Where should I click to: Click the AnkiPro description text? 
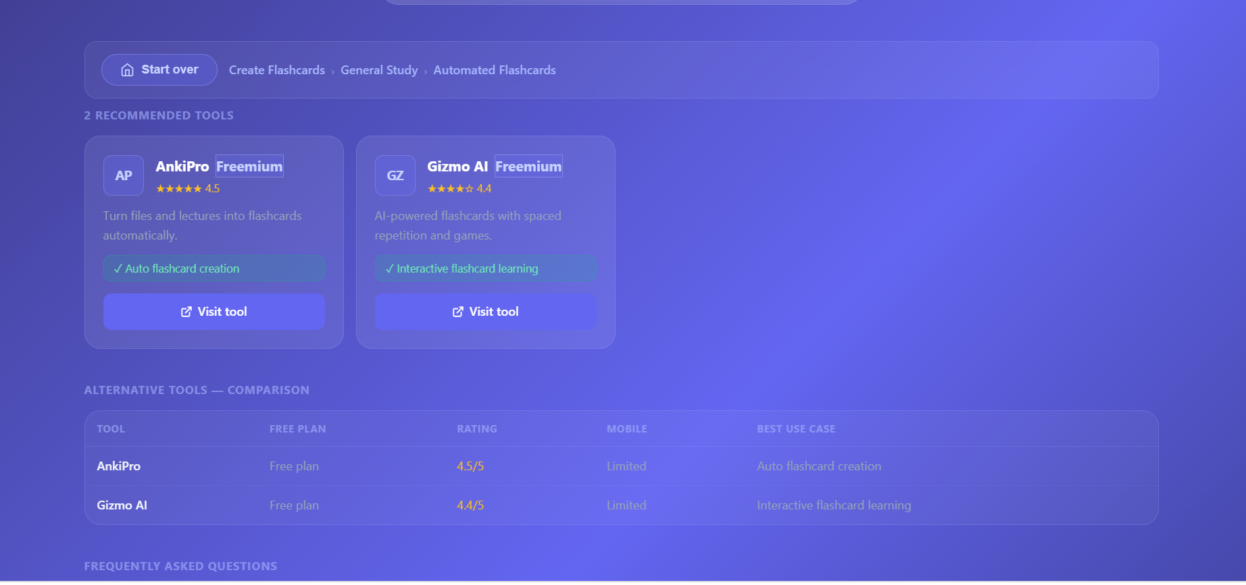[203, 225]
